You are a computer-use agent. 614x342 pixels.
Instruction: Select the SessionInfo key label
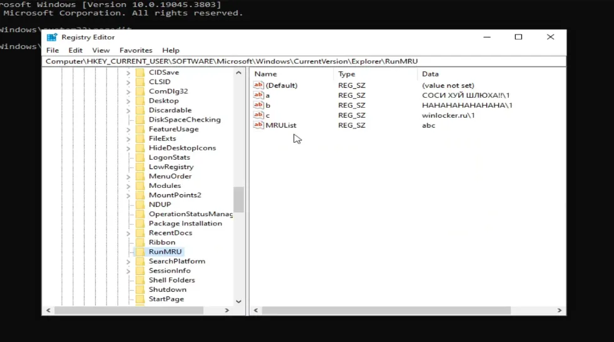170,271
